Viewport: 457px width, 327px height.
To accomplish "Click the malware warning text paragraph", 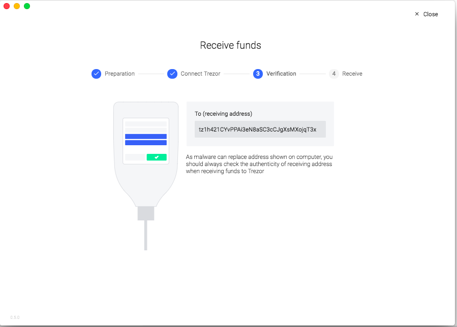I will point(259,165).
